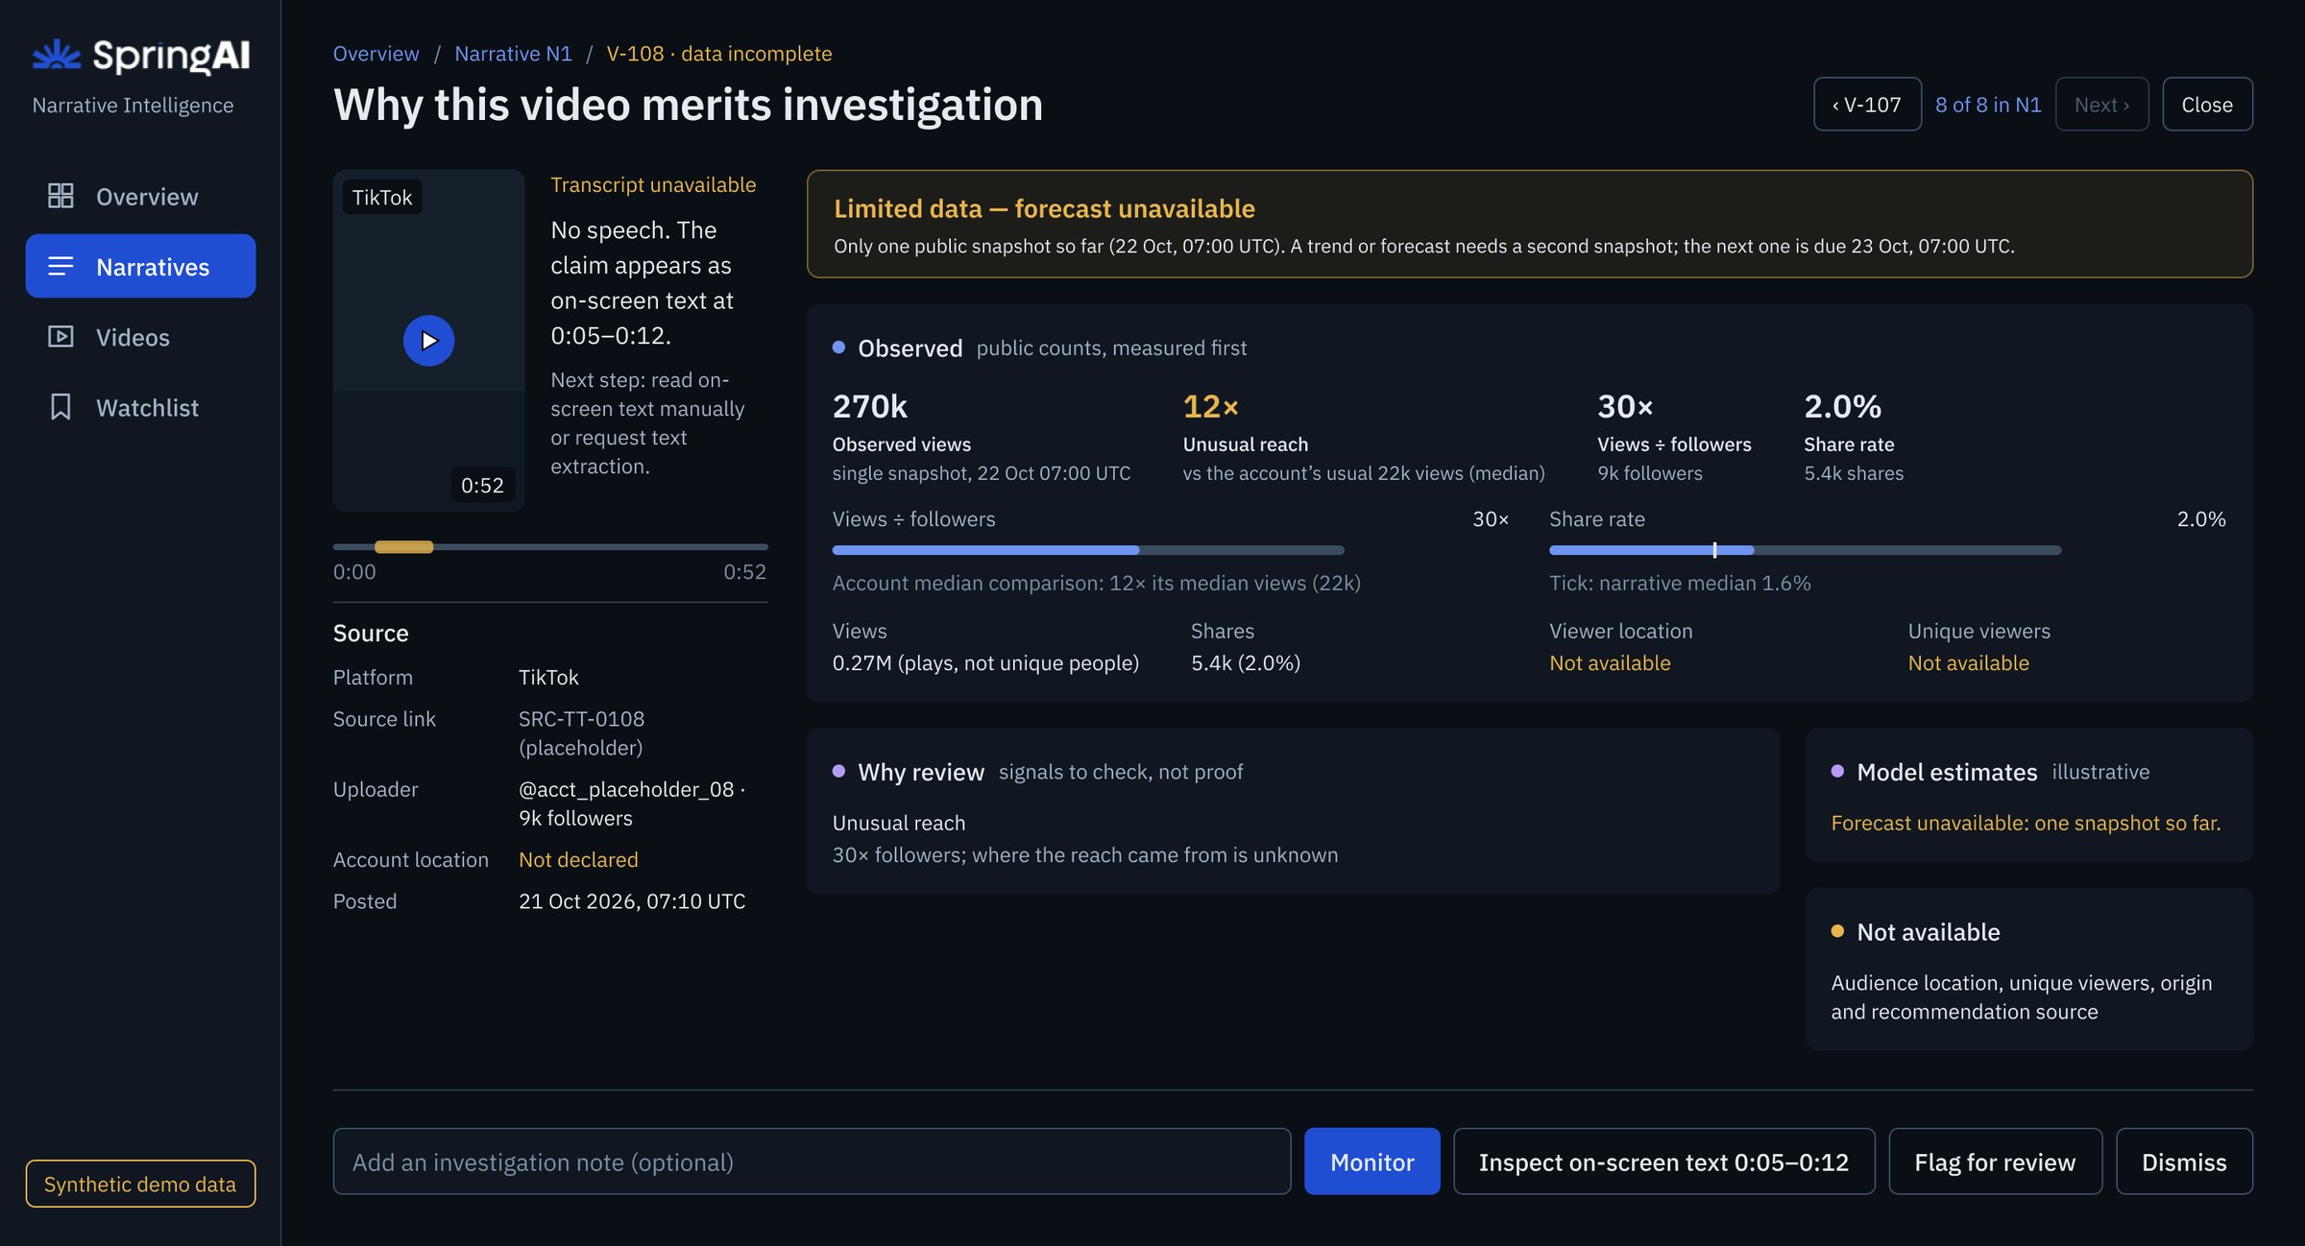Click the video scrubber track near 0:52
The height and width of the screenshot is (1246, 2305).
[x=759, y=547]
